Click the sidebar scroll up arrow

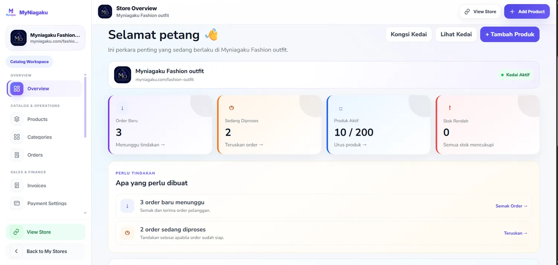pos(85,75)
